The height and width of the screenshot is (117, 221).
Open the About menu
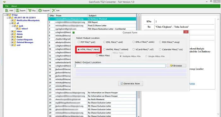14,6
